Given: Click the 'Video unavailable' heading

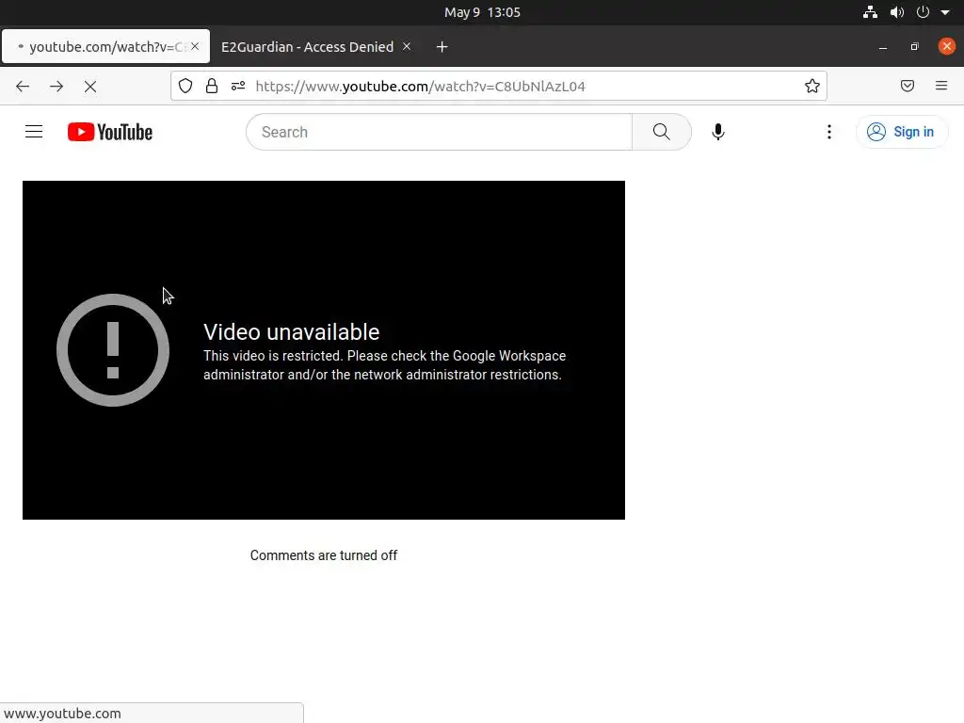Looking at the screenshot, I should [292, 332].
